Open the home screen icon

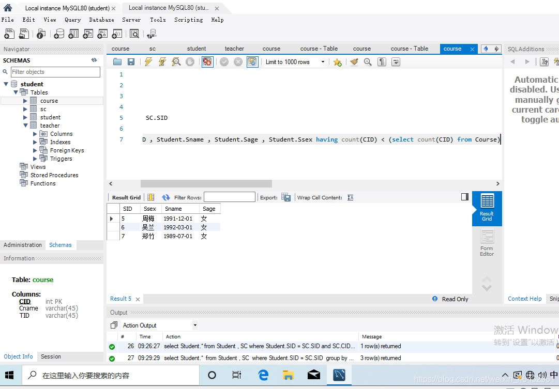tap(8, 7)
